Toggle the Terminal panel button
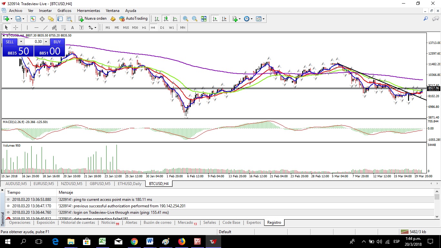This screenshot has width=441, height=248. [60, 19]
